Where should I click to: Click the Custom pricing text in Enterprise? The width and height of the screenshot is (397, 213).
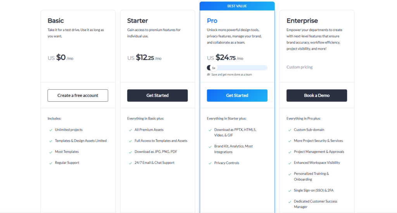pos(300,67)
